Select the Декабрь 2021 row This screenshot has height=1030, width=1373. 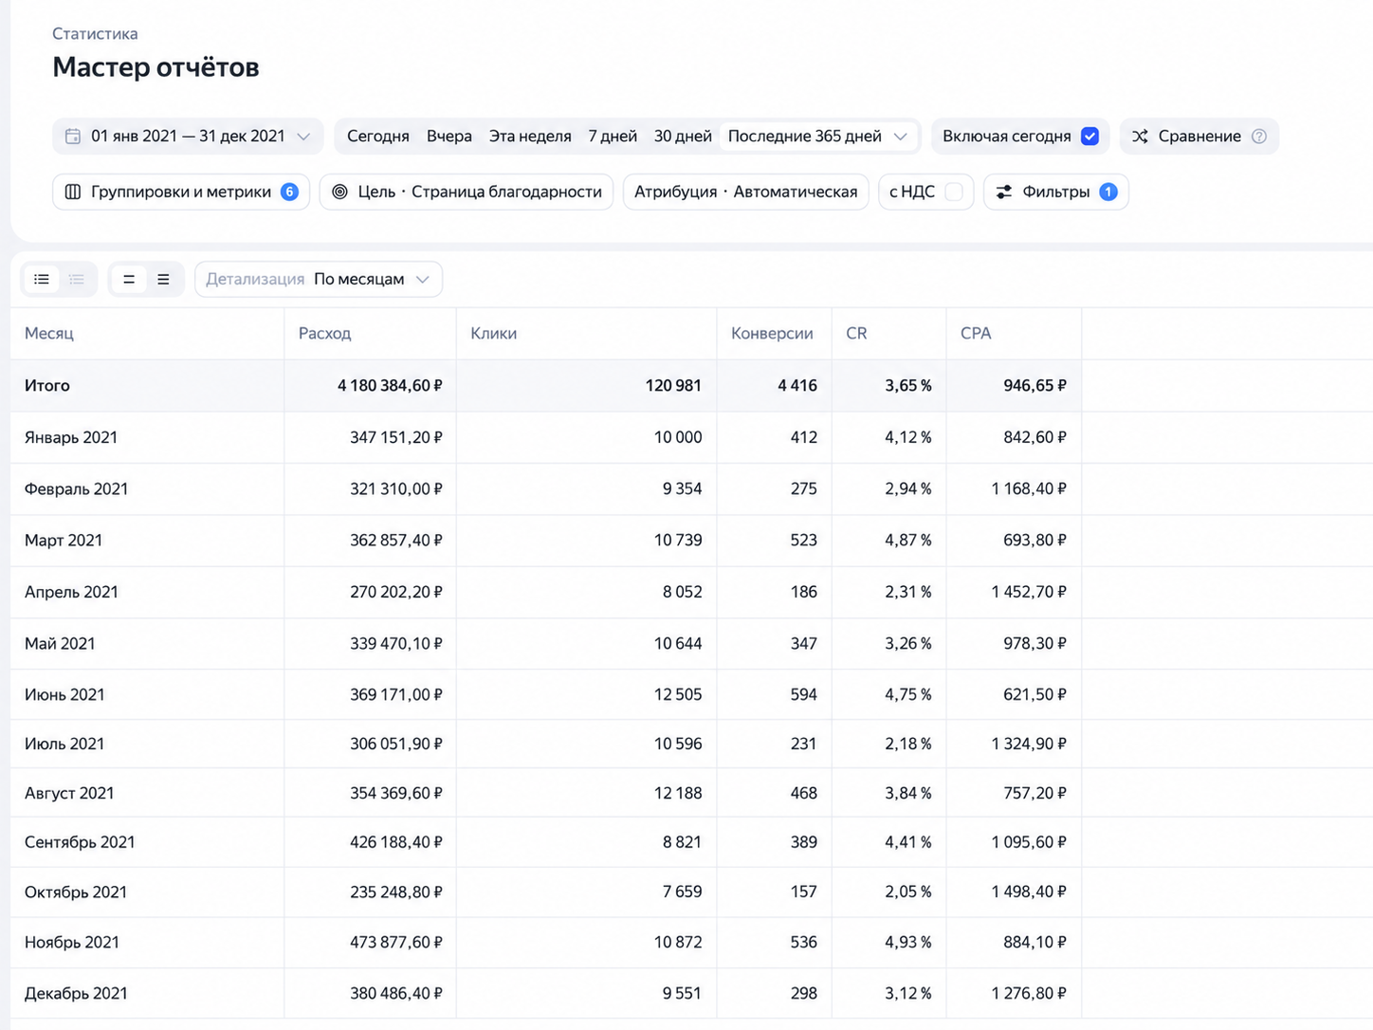pos(545,993)
